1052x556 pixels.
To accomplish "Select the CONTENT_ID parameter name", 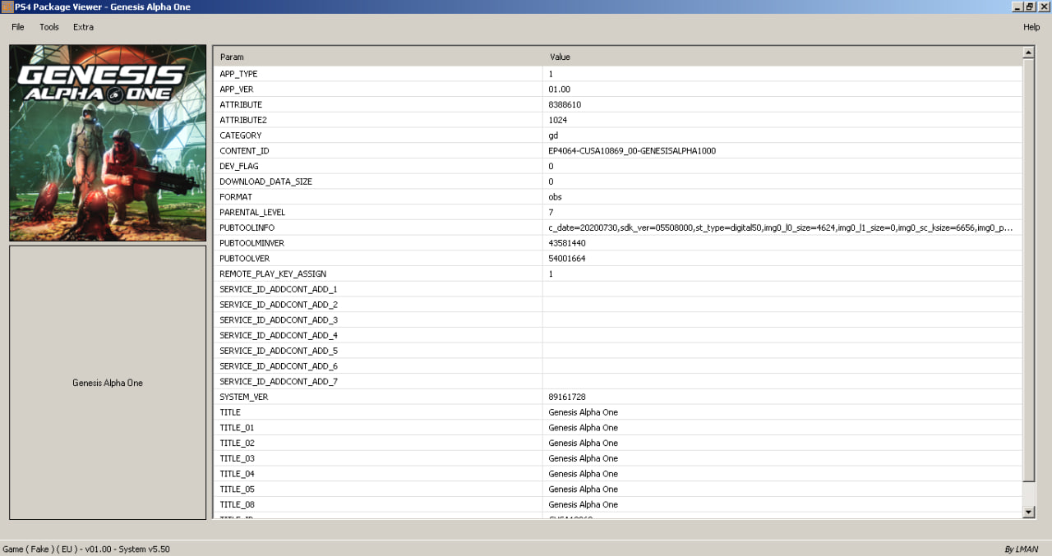I will pos(244,151).
